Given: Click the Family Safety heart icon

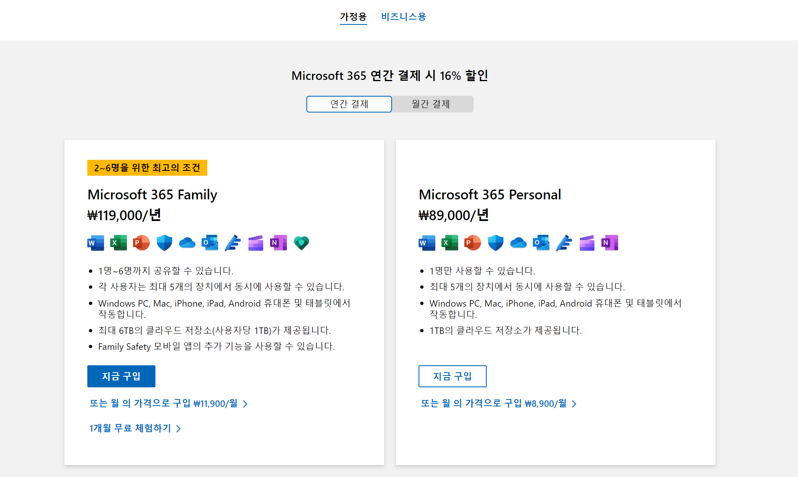Looking at the screenshot, I should coord(301,243).
